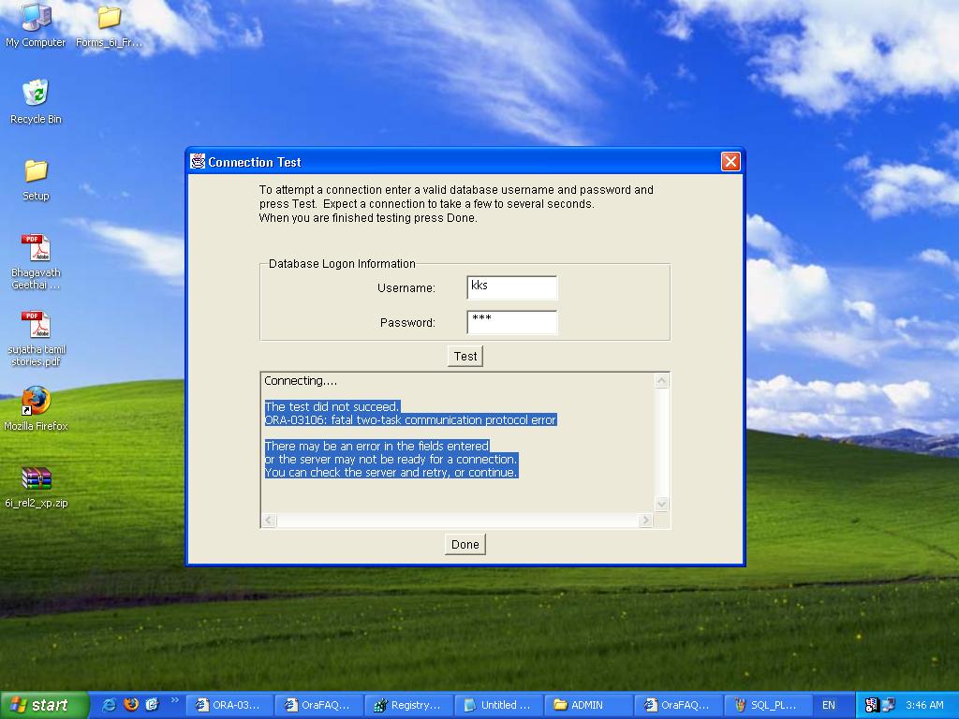Click the Username input field
The height and width of the screenshot is (719, 959).
512,287
